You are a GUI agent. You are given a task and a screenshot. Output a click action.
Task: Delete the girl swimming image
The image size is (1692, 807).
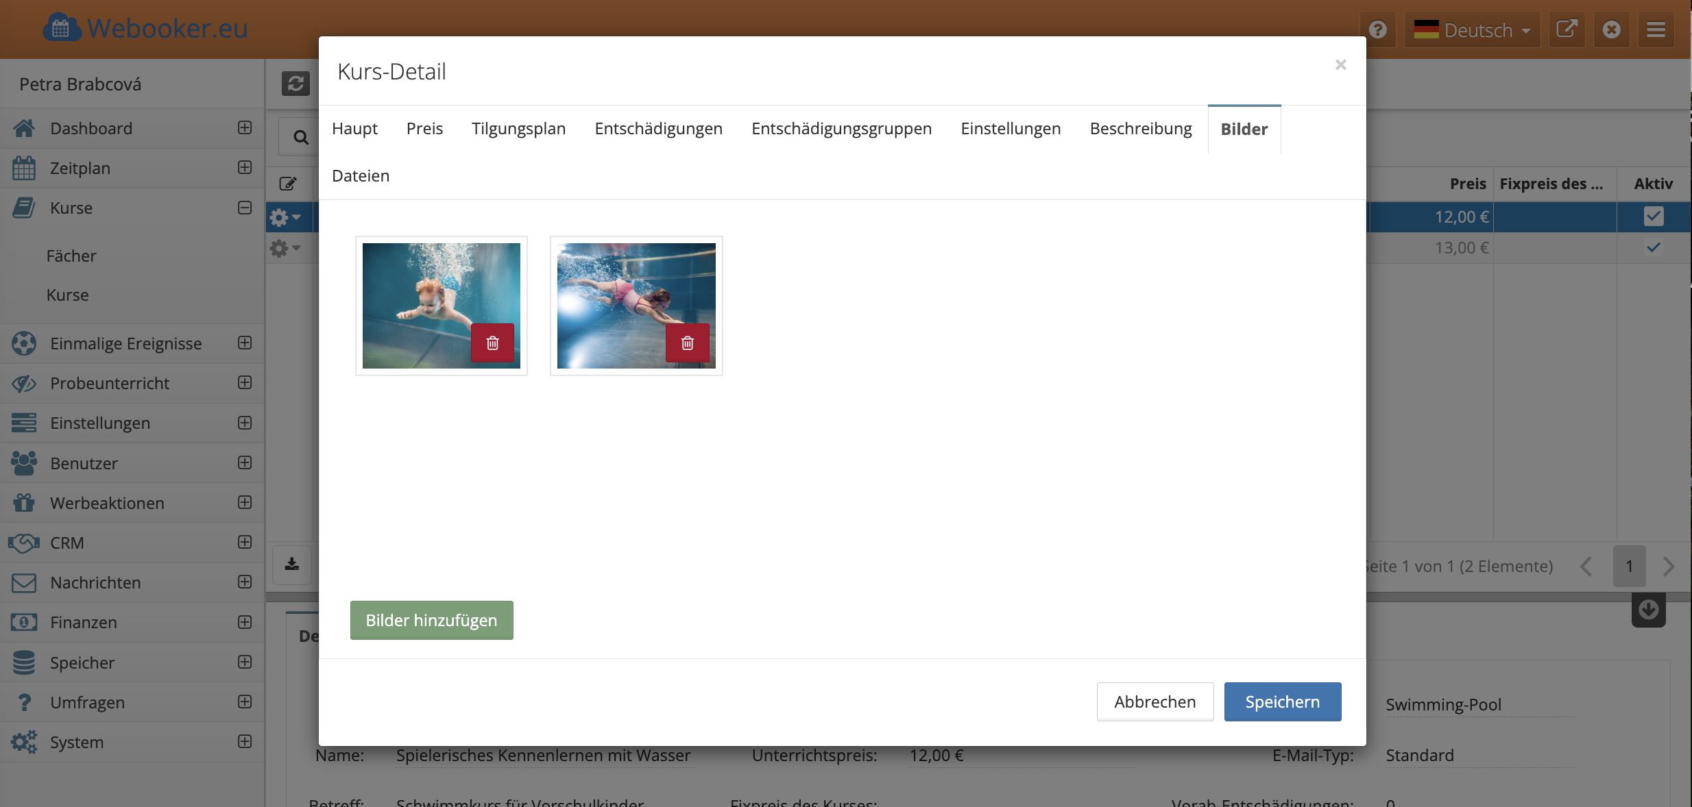pos(687,343)
